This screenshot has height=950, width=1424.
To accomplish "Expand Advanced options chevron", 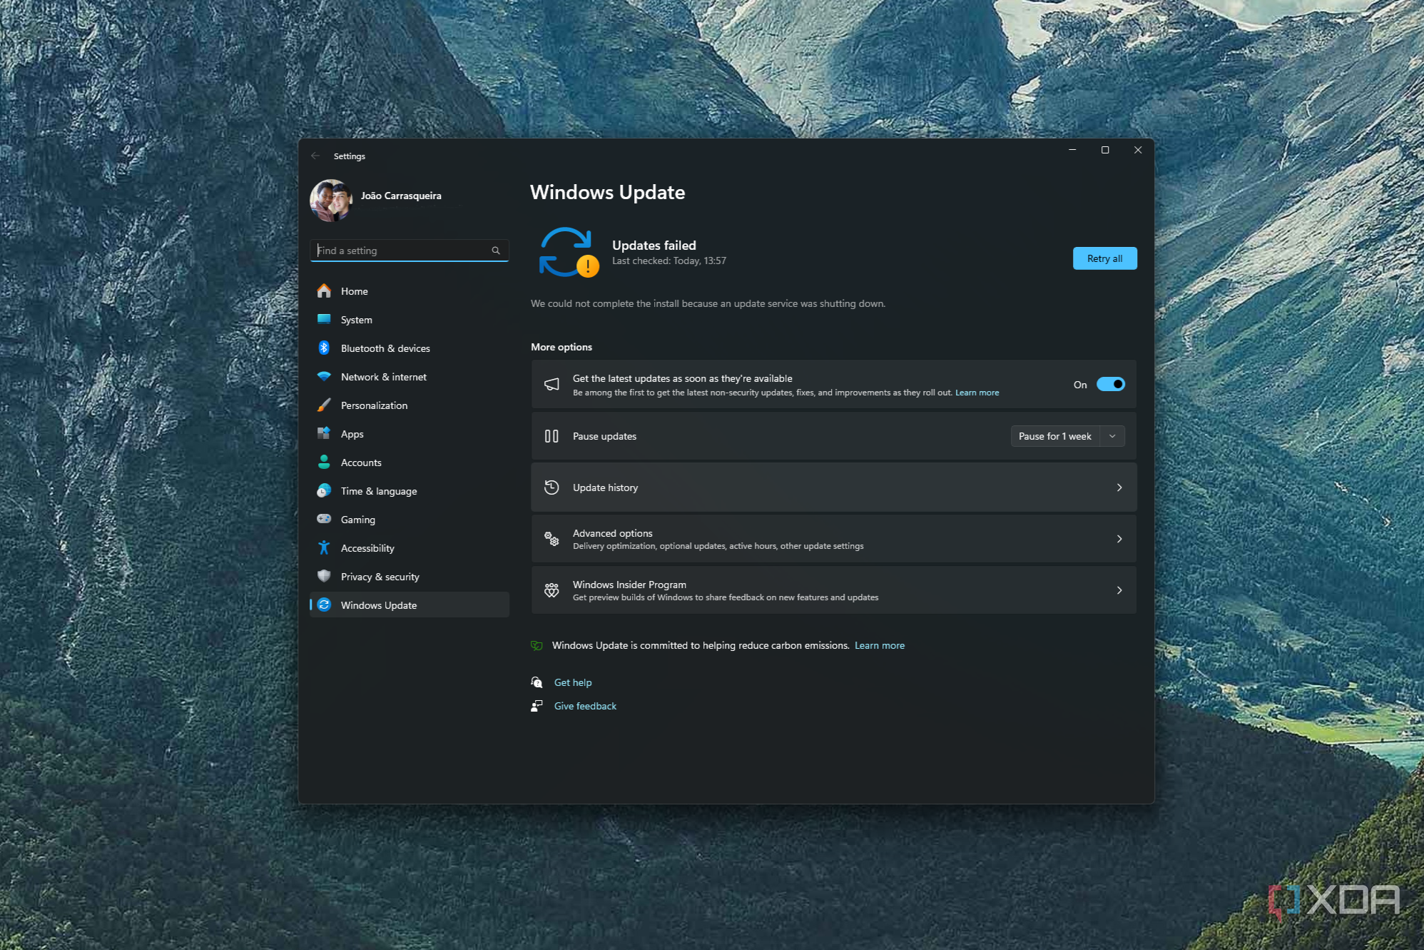I will point(1119,539).
